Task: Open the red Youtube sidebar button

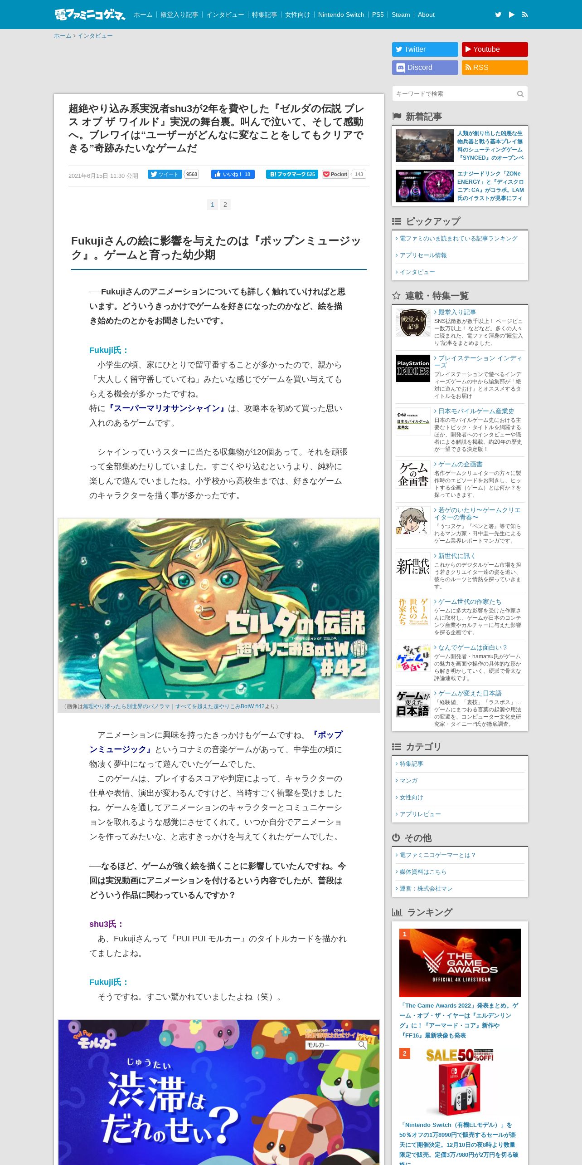Action: click(x=495, y=49)
